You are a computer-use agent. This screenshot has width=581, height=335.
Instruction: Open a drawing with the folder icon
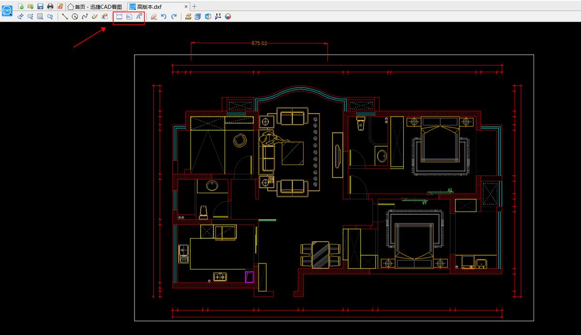tap(30, 6)
